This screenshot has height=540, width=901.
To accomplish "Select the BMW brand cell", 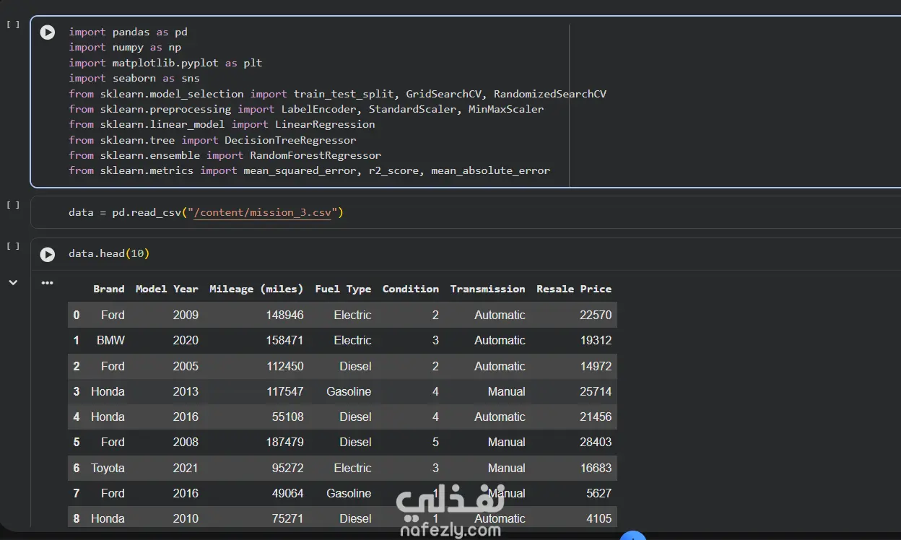I will [x=110, y=340].
